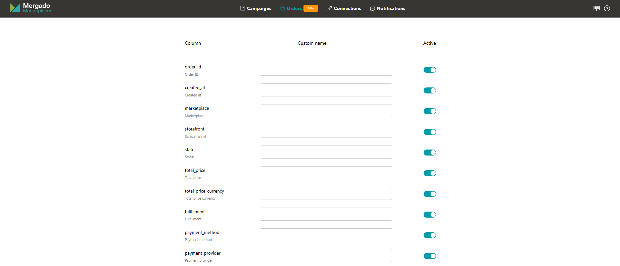
Task: Click the Mergado Marketplaces logo
Action: click(x=31, y=8)
